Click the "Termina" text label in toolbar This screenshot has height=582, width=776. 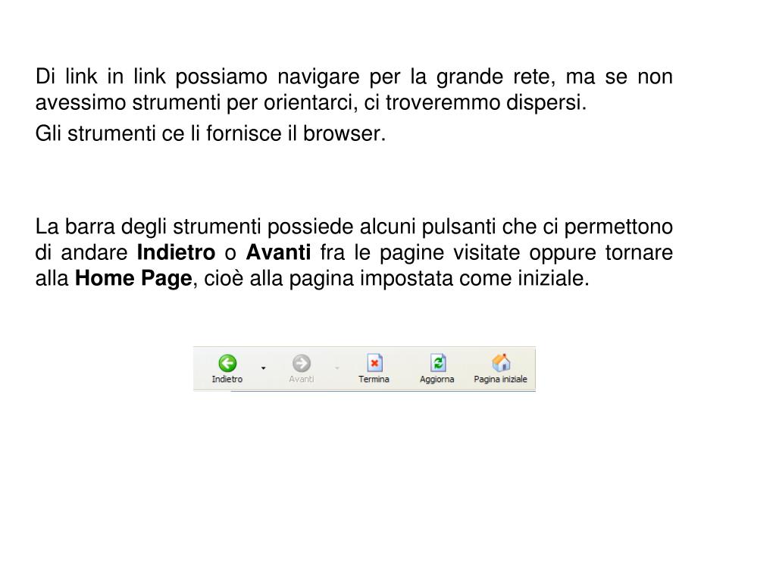(374, 379)
